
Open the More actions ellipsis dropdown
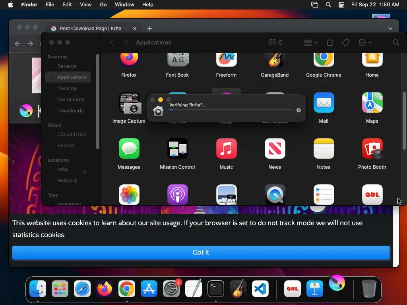point(365,42)
